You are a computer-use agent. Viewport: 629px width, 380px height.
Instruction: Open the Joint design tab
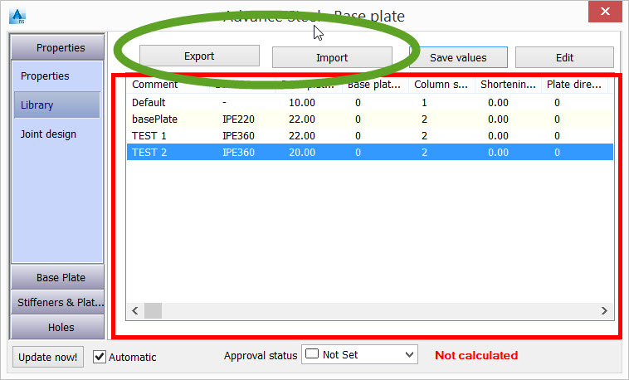click(x=48, y=134)
